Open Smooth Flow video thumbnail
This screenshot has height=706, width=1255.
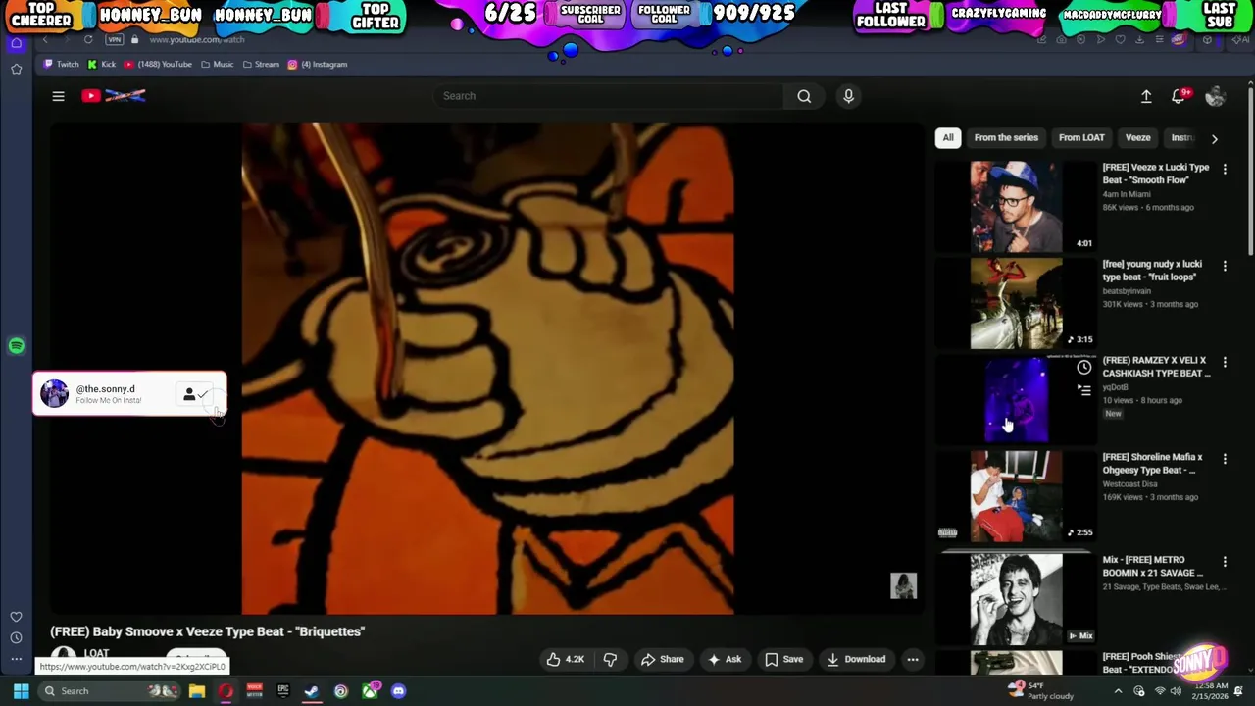[x=1016, y=207]
